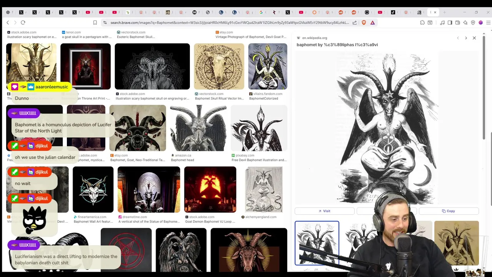Screen dimensions: 492x277
Task: Open the extensions puzzle icon
Action: (422, 23)
